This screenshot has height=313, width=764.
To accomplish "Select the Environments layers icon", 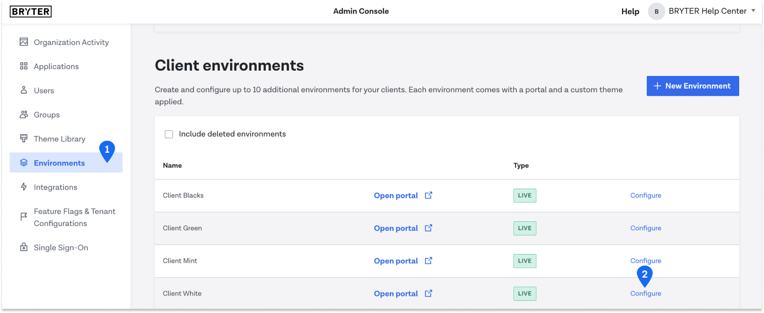I will (x=23, y=163).
